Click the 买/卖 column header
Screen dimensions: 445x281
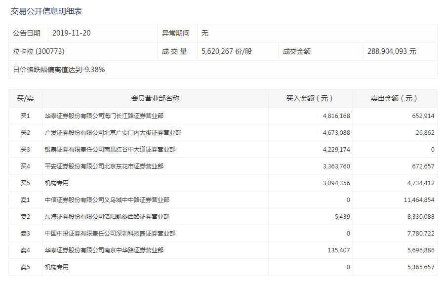[x=25, y=98]
